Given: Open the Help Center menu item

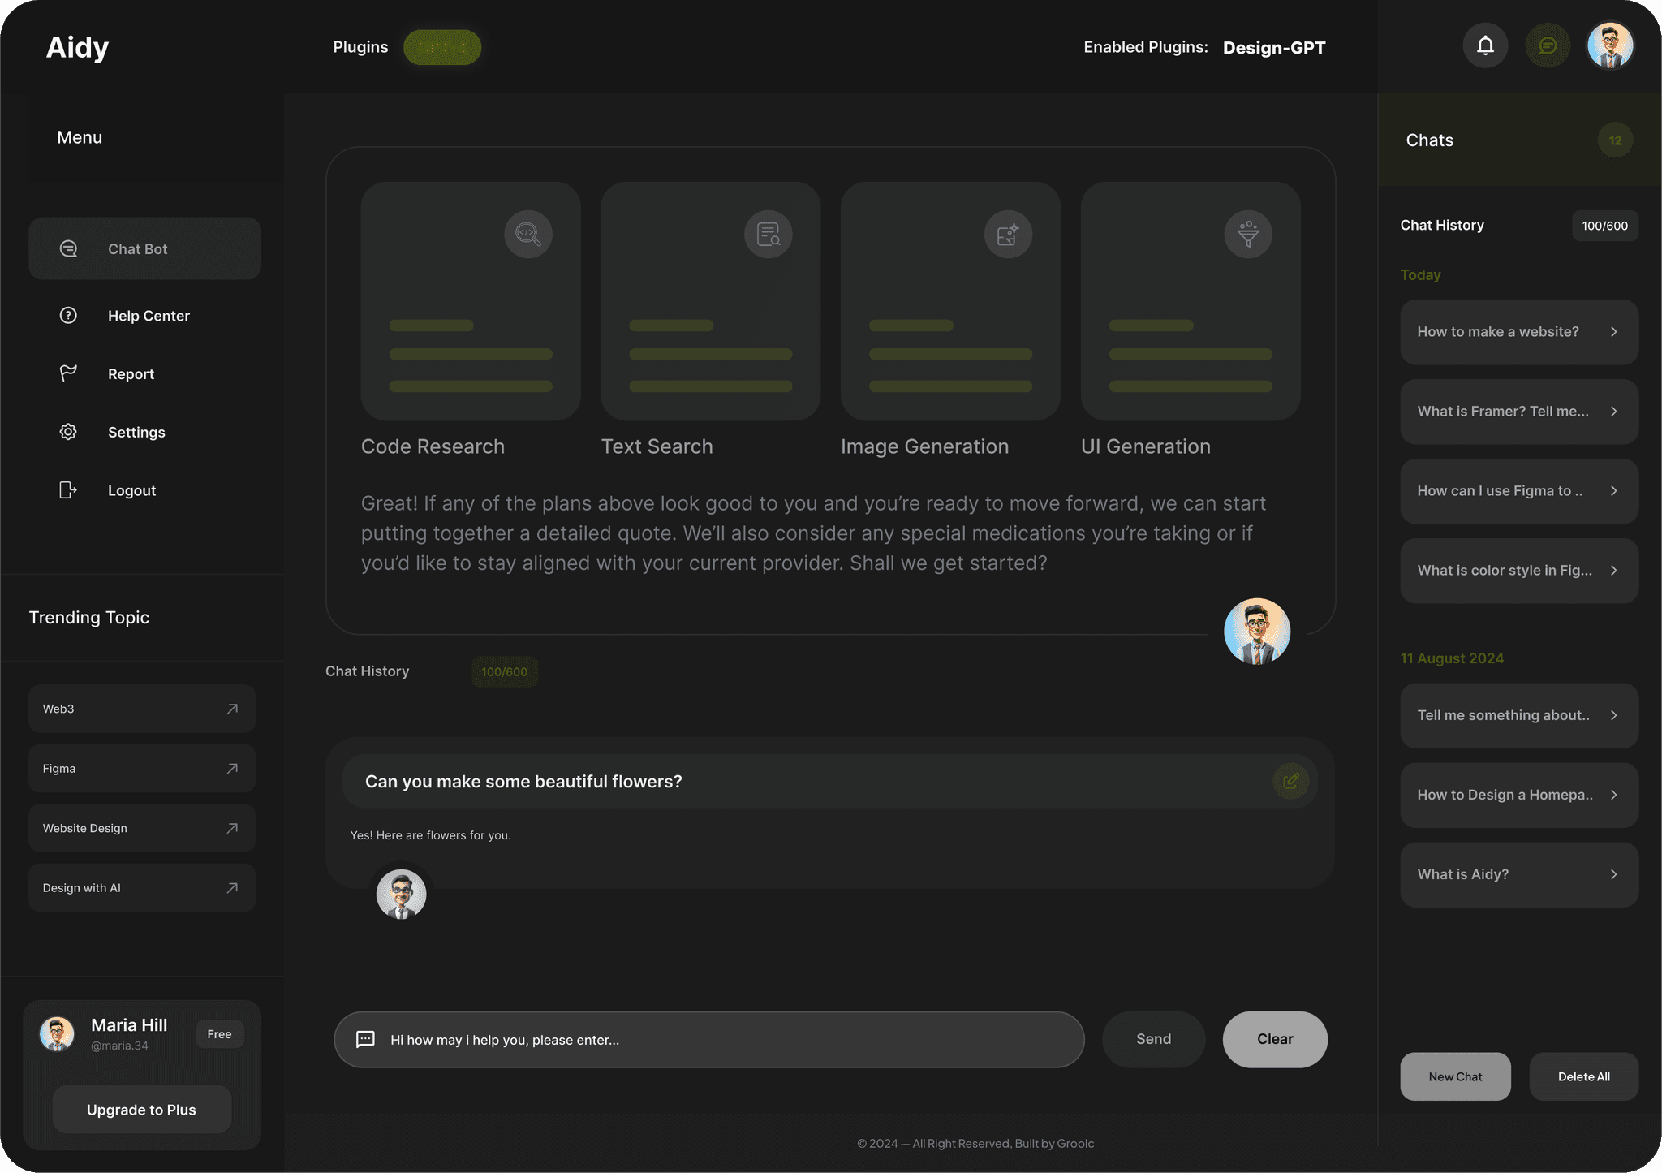Looking at the screenshot, I should tap(149, 315).
